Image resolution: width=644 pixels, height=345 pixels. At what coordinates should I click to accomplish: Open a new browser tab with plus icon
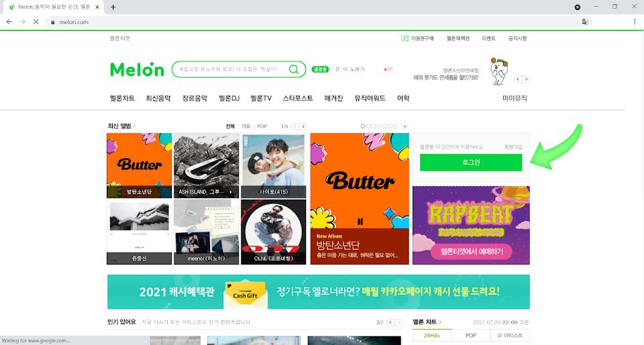tap(113, 7)
